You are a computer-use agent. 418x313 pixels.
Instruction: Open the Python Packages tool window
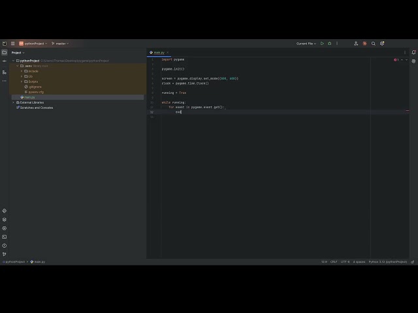tap(5, 211)
